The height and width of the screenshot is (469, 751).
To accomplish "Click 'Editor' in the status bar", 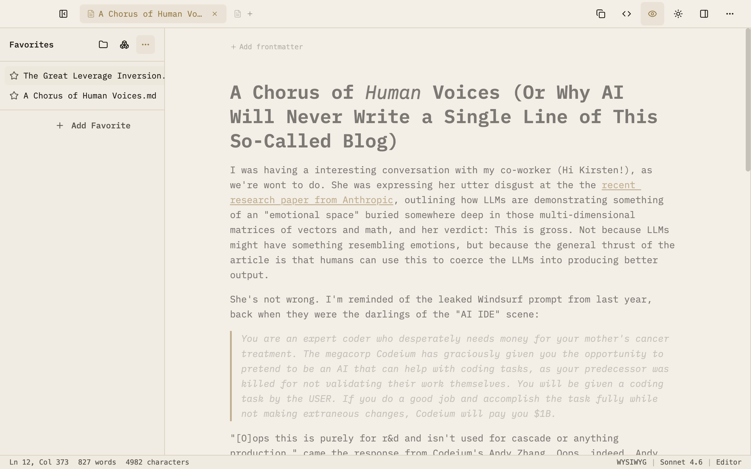I will pos(729,462).
